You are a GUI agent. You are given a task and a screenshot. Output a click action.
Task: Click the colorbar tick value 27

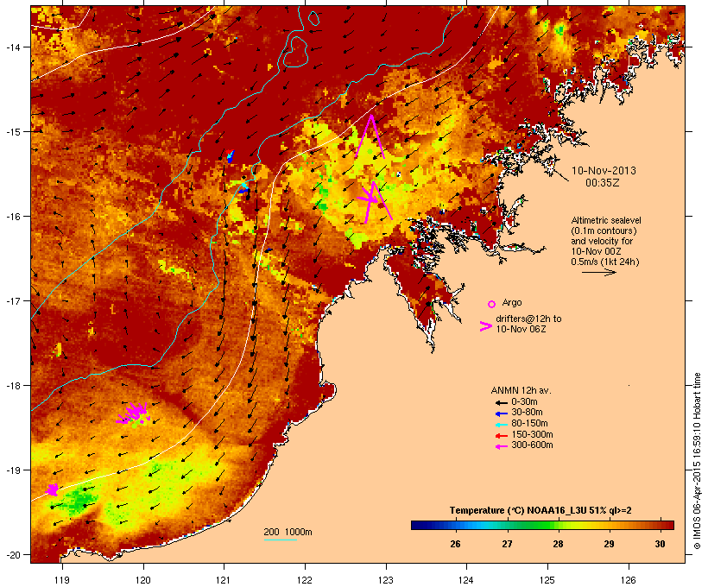(x=507, y=544)
